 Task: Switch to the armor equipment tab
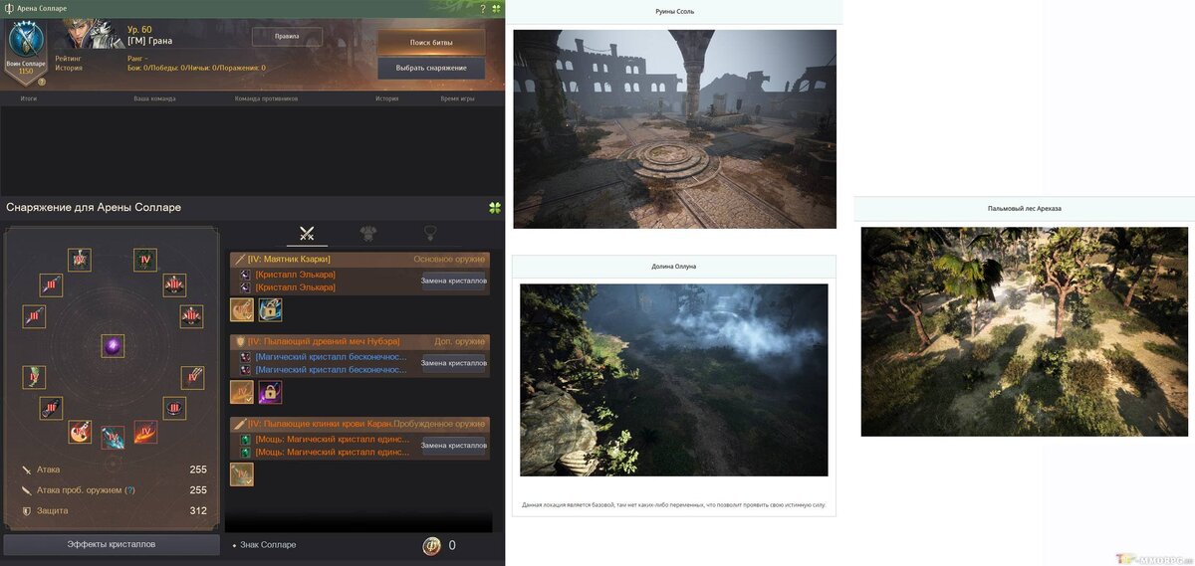368,234
